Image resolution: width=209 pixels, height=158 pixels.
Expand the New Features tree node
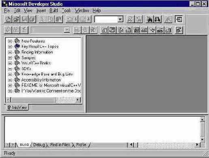pos(10,41)
